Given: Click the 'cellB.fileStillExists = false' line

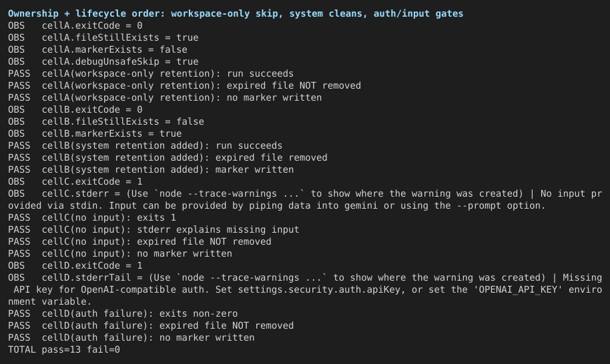Looking at the screenshot, I should [x=106, y=121].
